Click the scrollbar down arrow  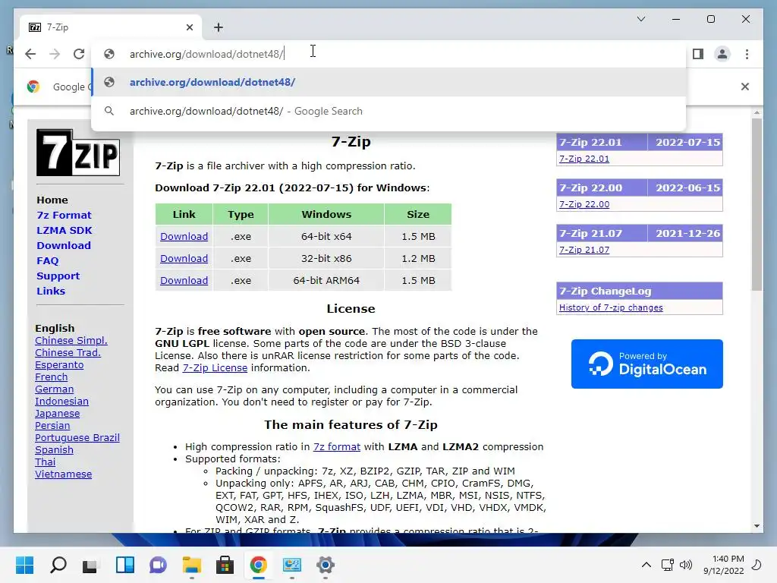[757, 526]
